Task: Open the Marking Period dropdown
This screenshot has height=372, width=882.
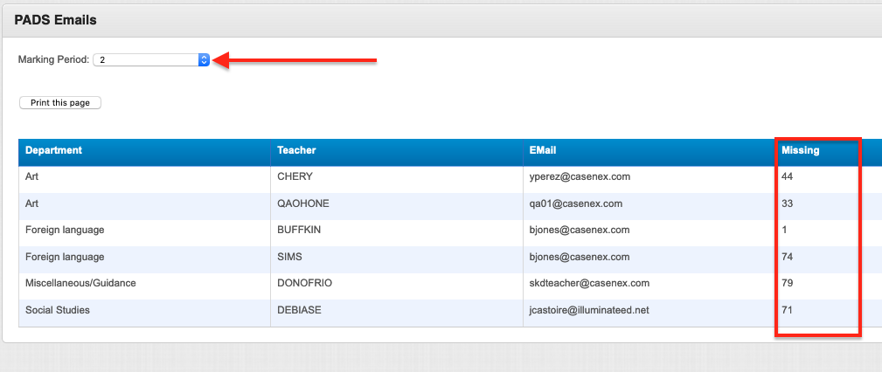Action: click(x=150, y=59)
